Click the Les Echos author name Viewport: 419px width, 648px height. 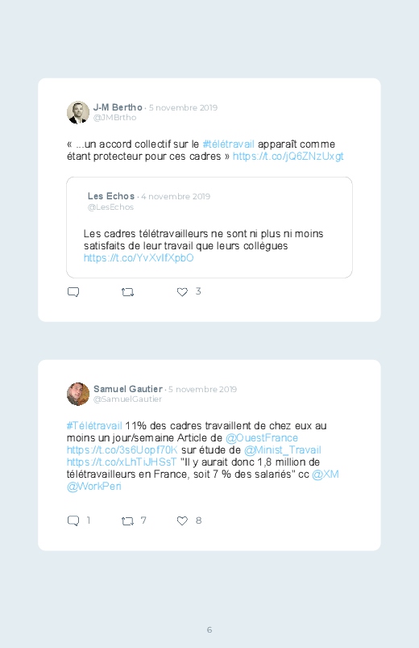click(x=111, y=196)
